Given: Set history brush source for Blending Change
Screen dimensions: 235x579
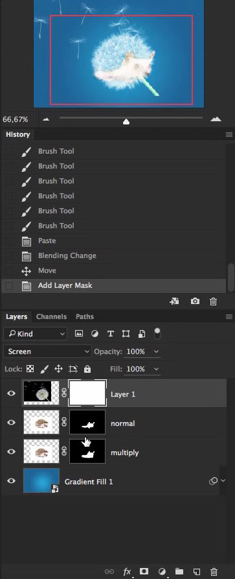Looking at the screenshot, I should tap(9, 256).
